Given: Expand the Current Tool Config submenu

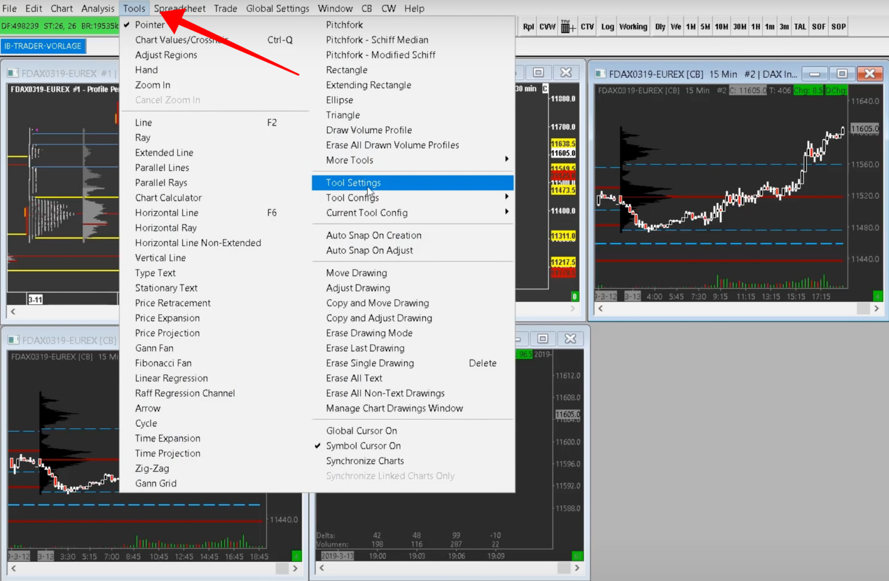Looking at the screenshot, I should pos(367,212).
